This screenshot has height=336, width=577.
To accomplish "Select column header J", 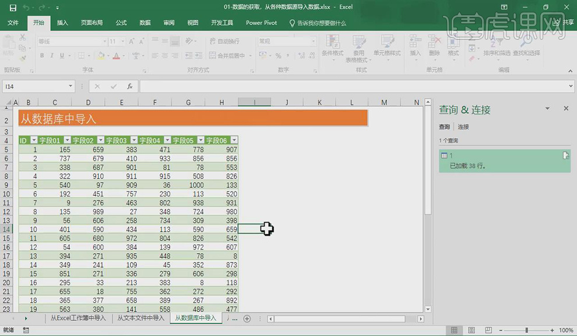I will pyautogui.click(x=287, y=103).
